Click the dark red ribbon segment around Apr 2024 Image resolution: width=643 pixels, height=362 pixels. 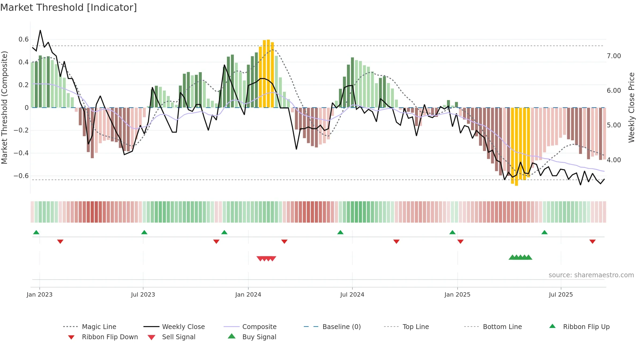[x=312, y=212]
